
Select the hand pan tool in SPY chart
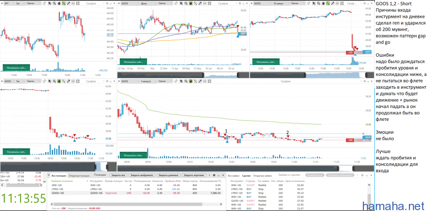coord(59,3)
